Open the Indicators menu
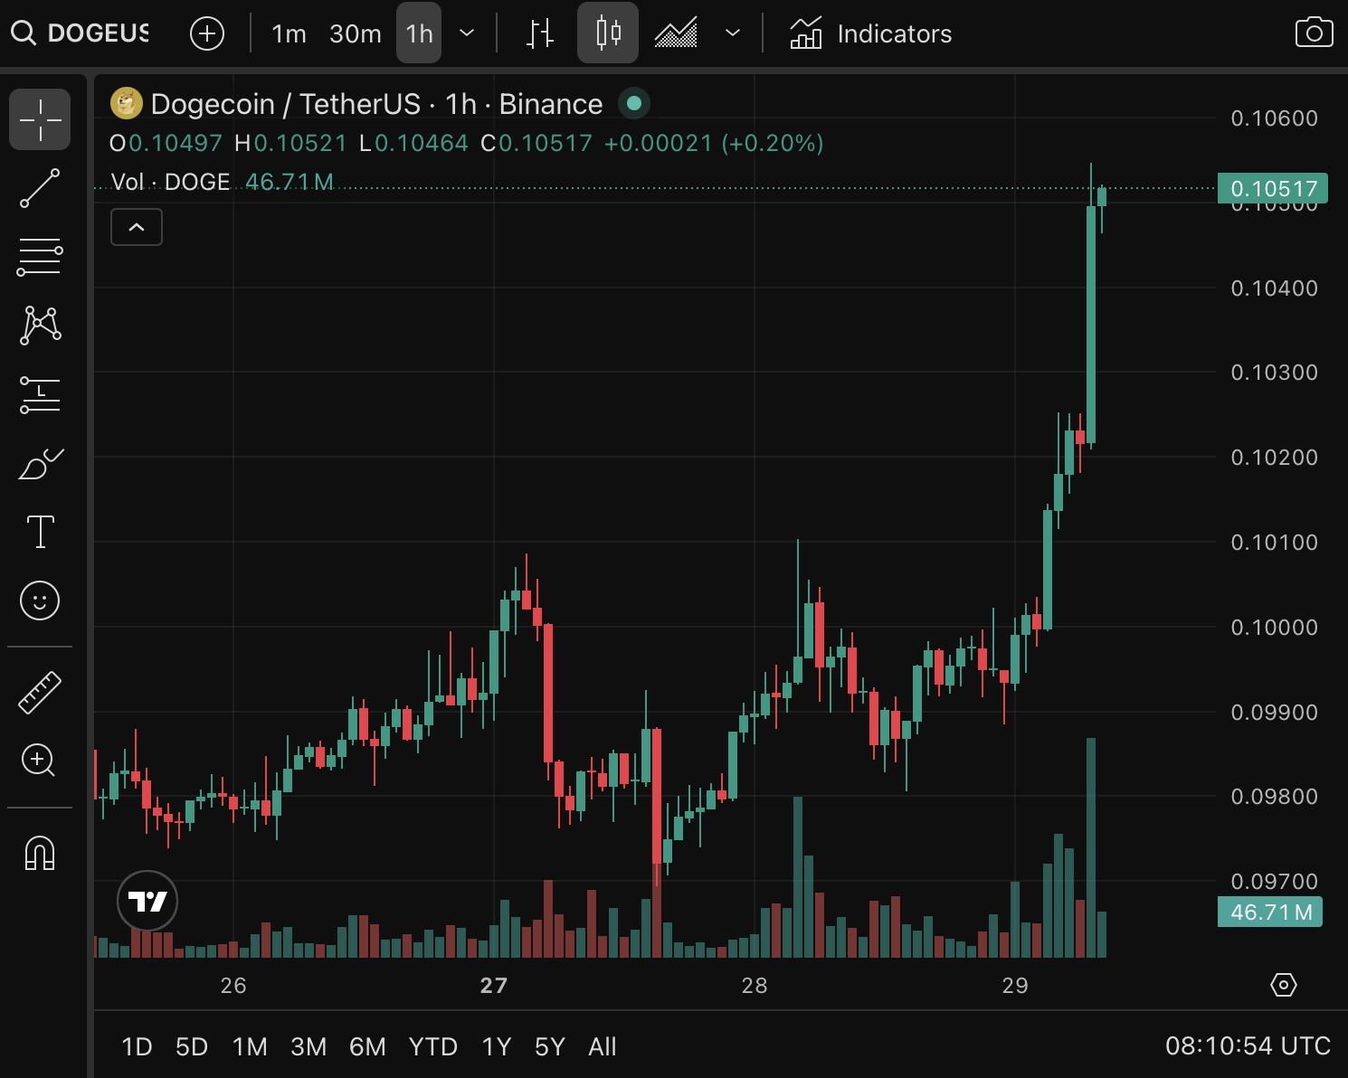 (870, 33)
